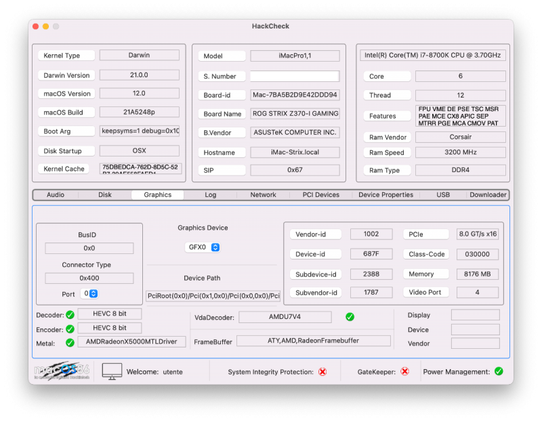The width and height of the screenshot is (542, 422).
Task: Click the red X for GateKeeper
Action: pyautogui.click(x=404, y=371)
